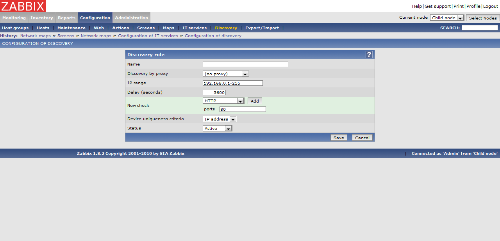Image resolution: width=500 pixels, height=241 pixels.
Task: Click the Cancel button
Action: 362,138
